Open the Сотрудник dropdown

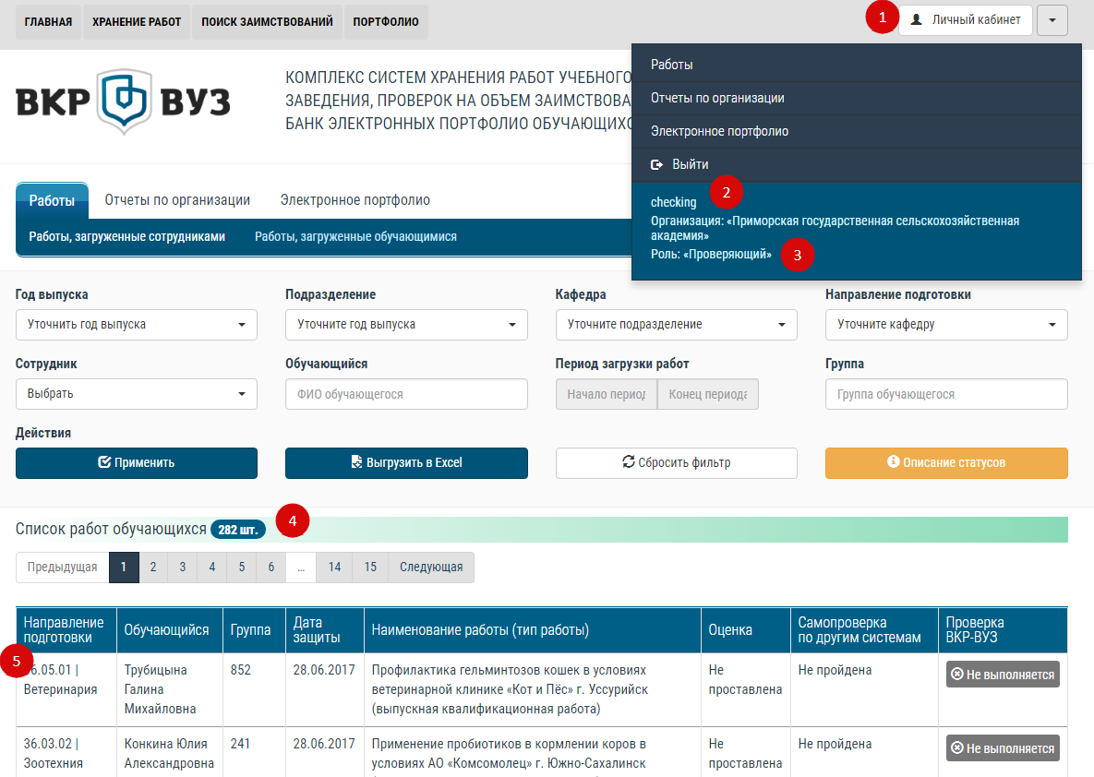click(137, 394)
